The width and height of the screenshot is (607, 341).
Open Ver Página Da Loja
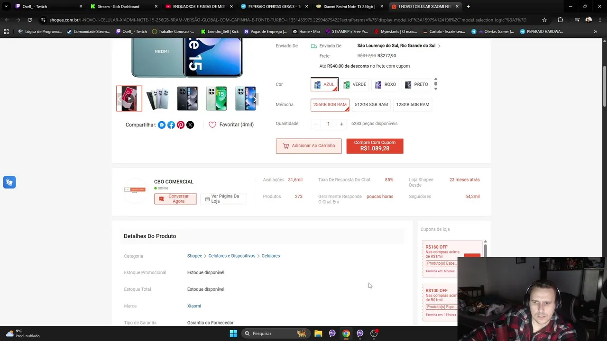(x=223, y=199)
